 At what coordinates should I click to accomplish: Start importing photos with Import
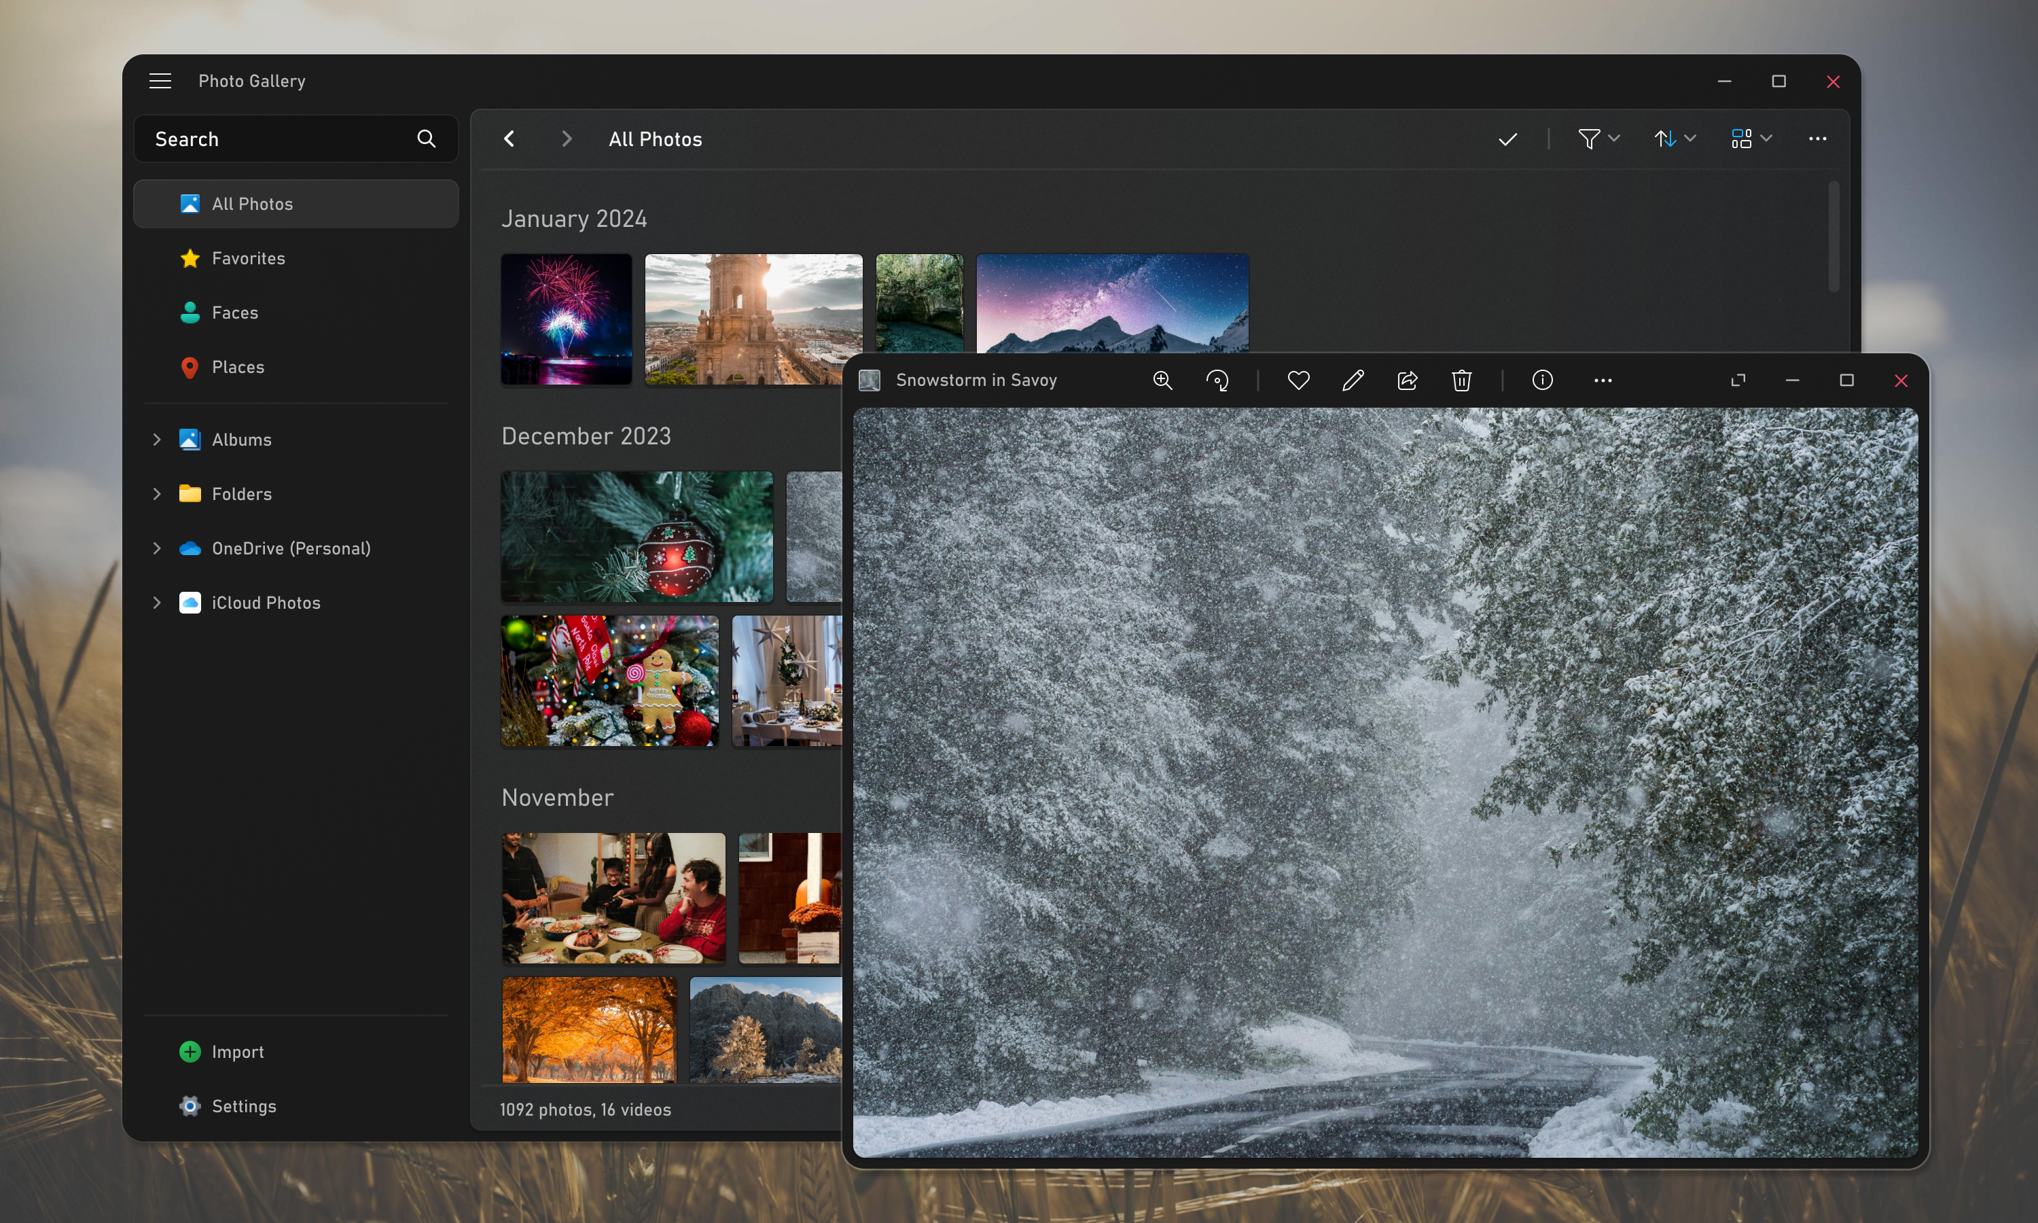pos(237,1052)
